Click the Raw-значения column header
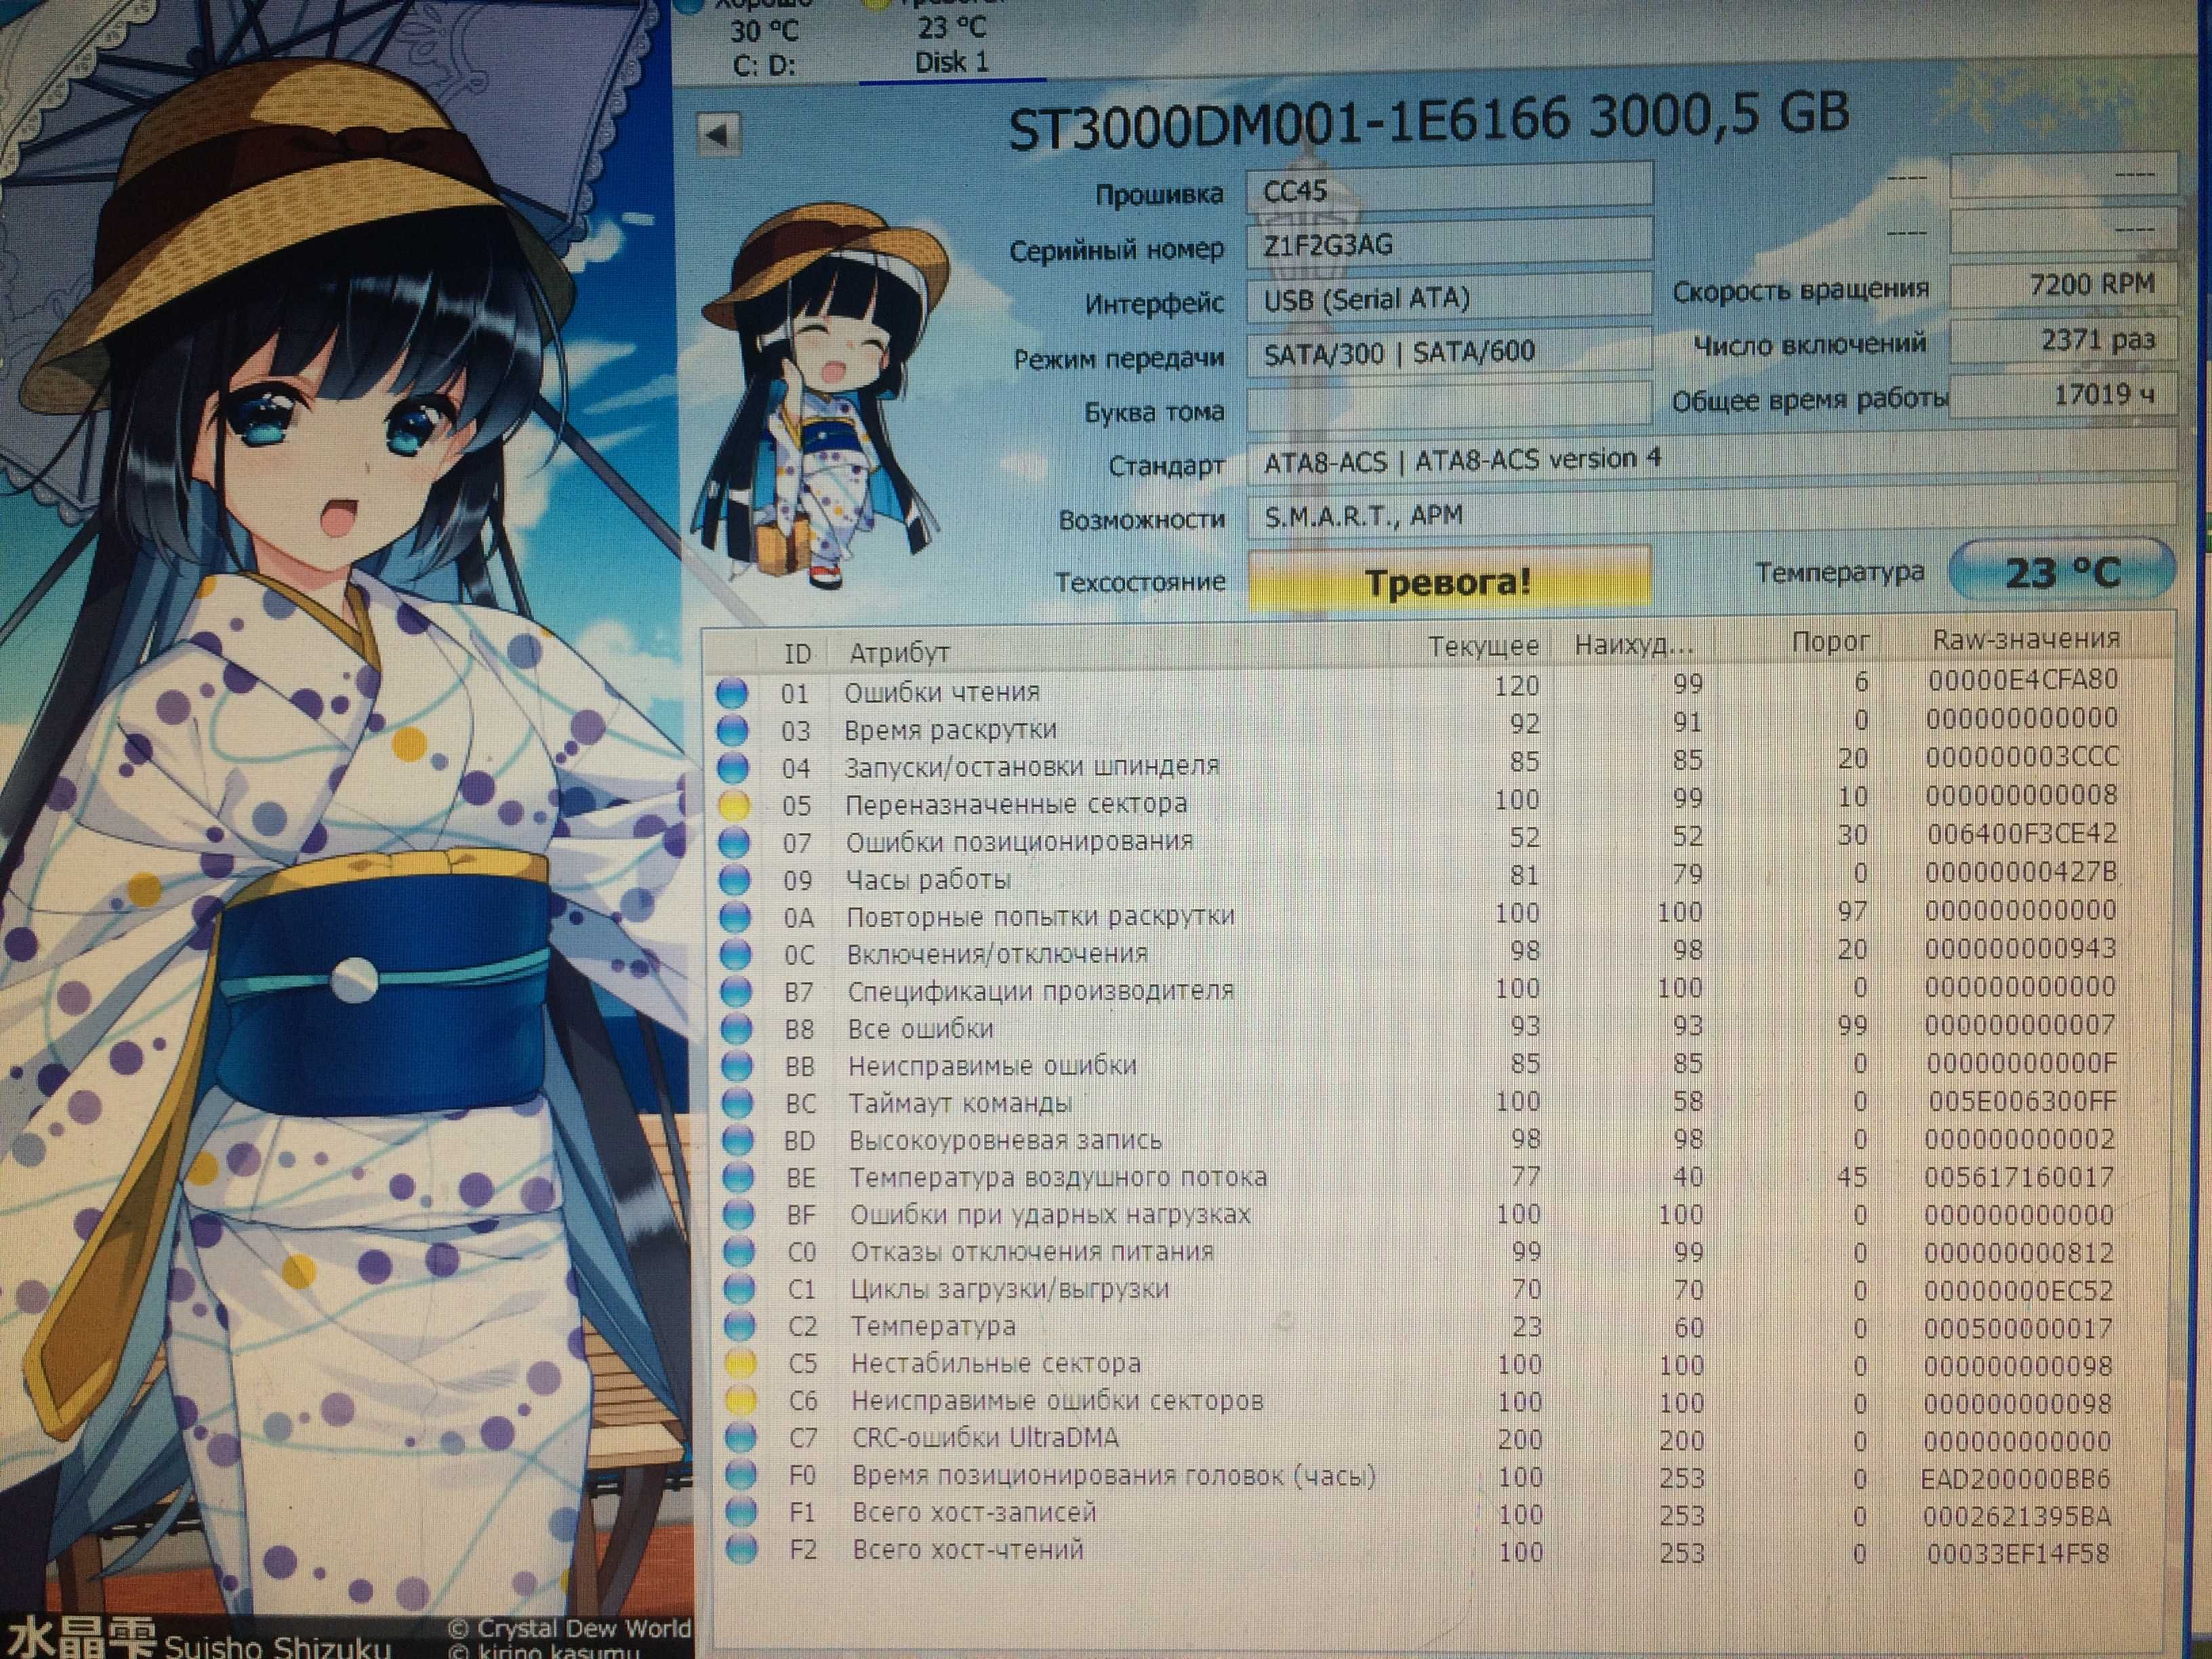 2026,640
